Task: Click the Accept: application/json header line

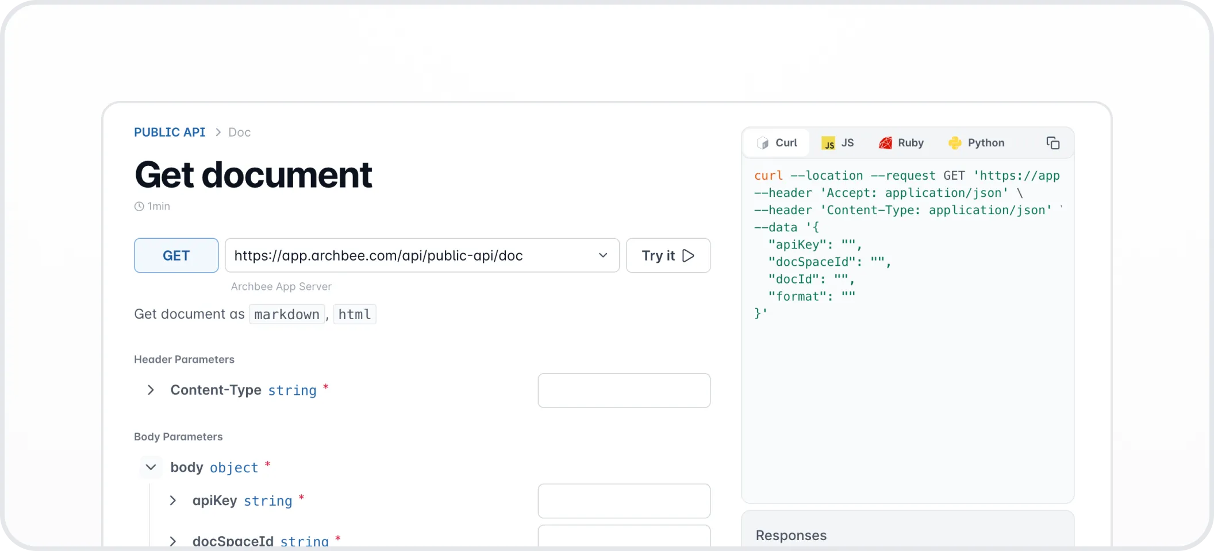Action: click(889, 193)
